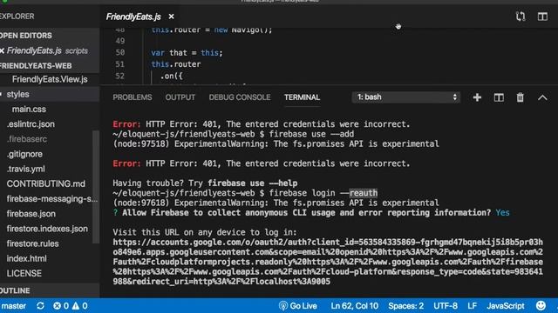Click highlighted 'reauth' text in terminal
Image resolution: width=558 pixels, height=313 pixels.
coord(364,193)
